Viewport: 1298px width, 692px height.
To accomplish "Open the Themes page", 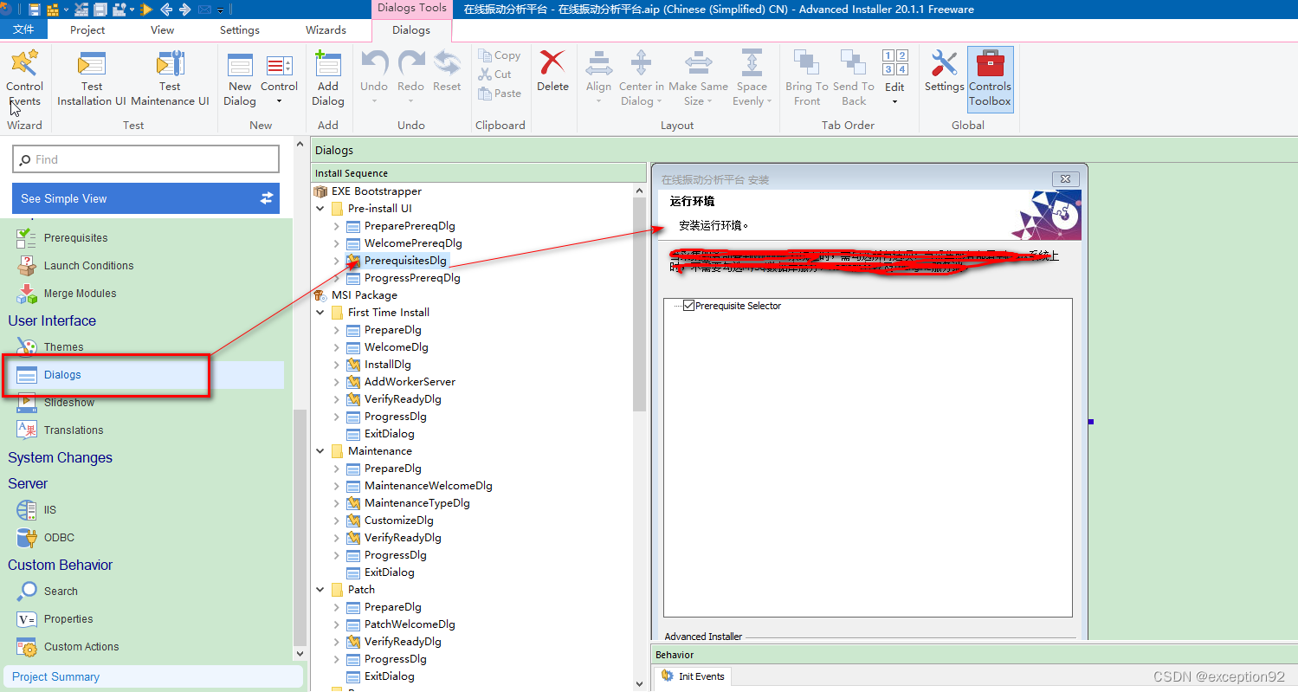I will point(63,346).
